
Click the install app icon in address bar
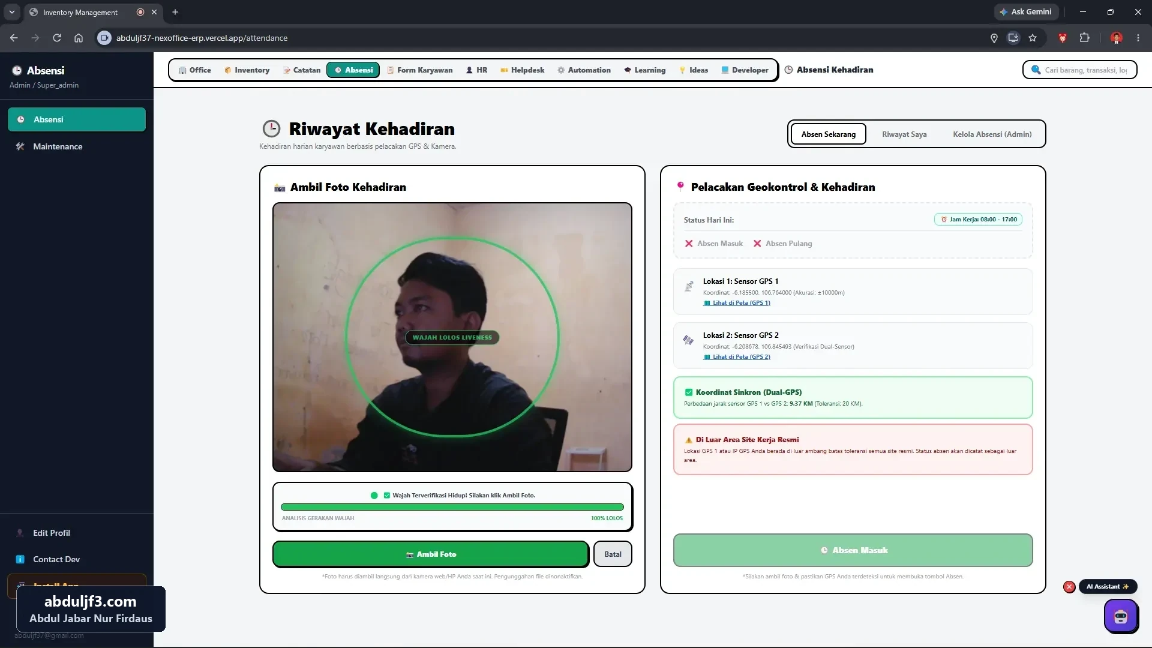point(1013,38)
